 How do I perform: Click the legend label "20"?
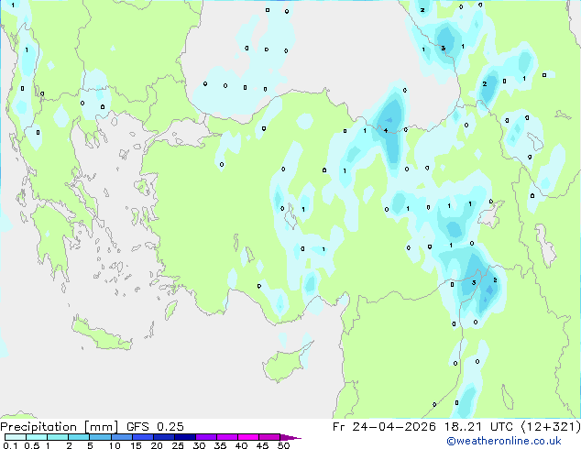coord(157,445)
